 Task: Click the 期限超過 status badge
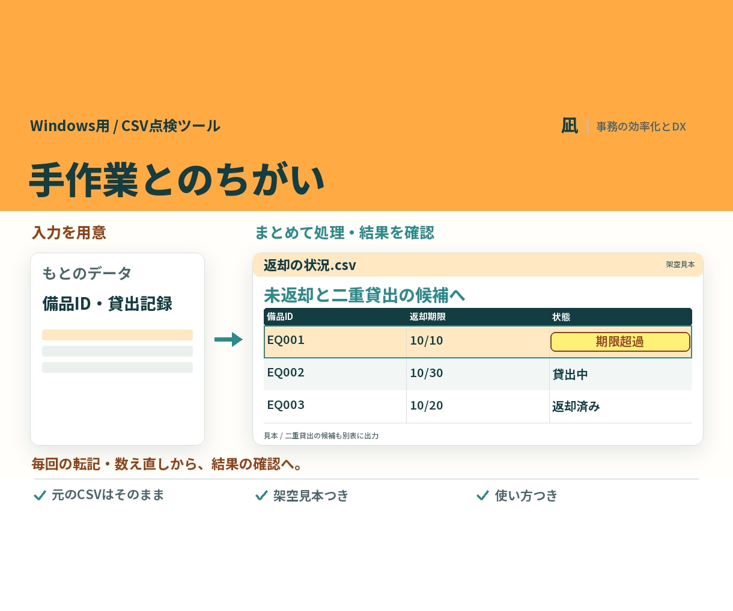pyautogui.click(x=620, y=342)
